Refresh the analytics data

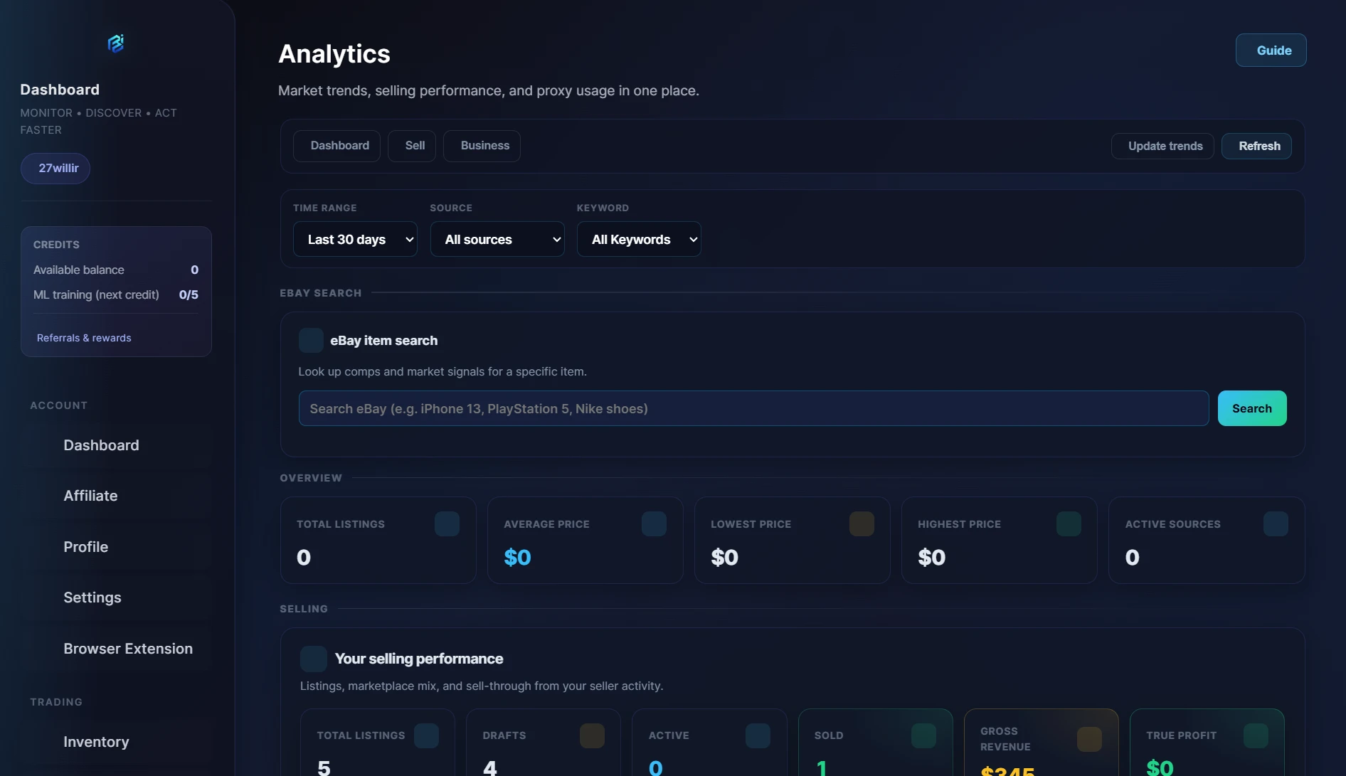pos(1256,147)
